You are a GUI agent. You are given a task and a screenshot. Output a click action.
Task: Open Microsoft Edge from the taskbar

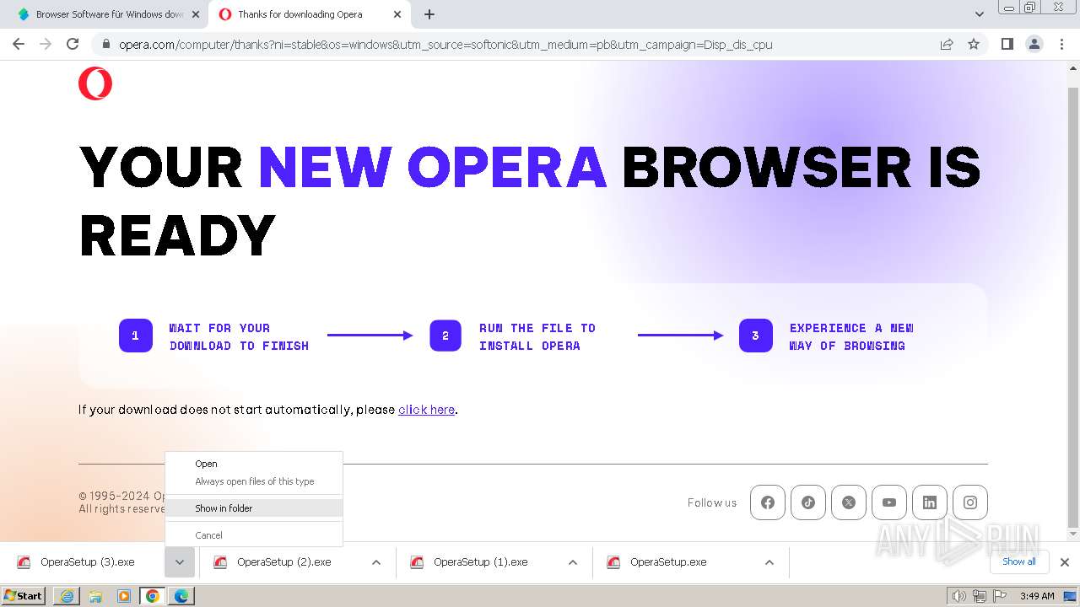pyautogui.click(x=181, y=596)
